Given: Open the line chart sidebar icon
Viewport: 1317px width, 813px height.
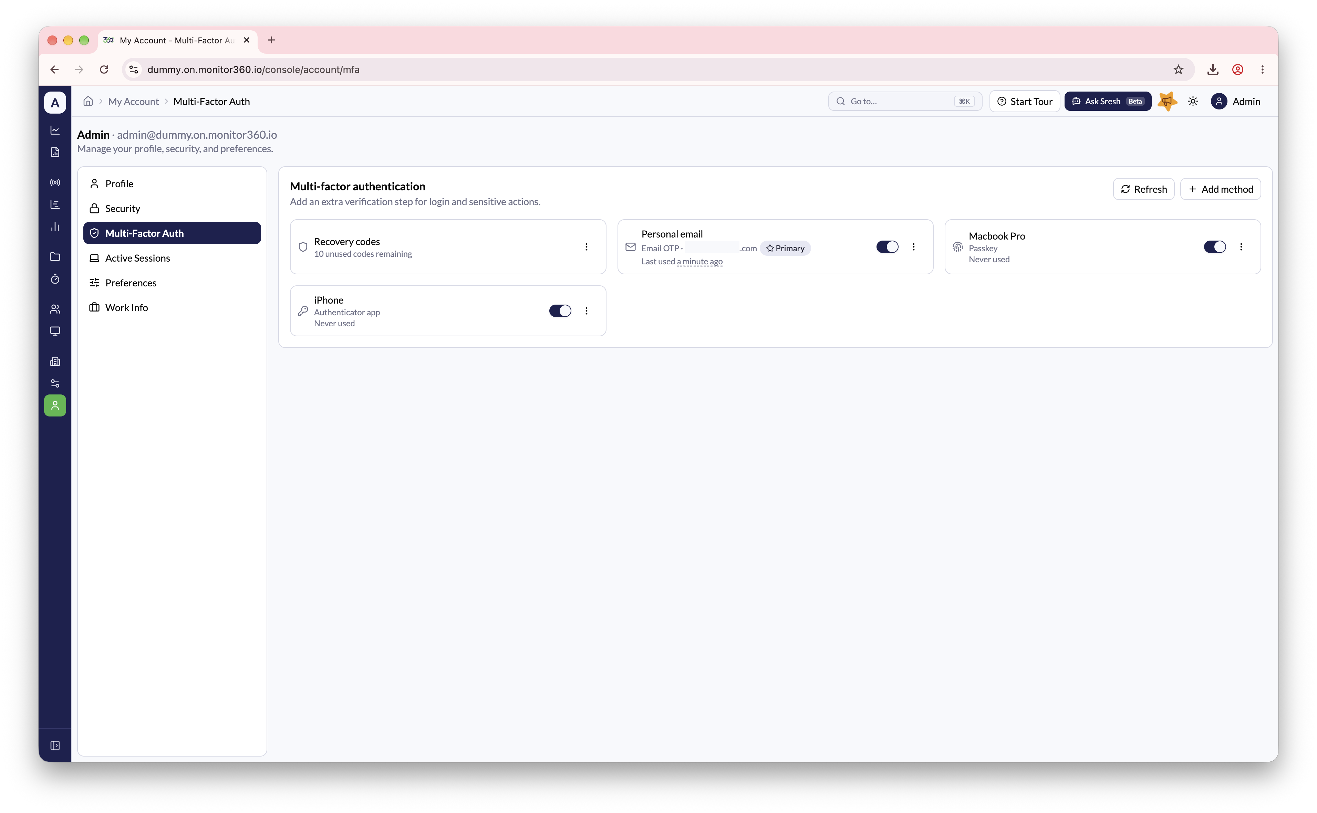Looking at the screenshot, I should (55, 130).
